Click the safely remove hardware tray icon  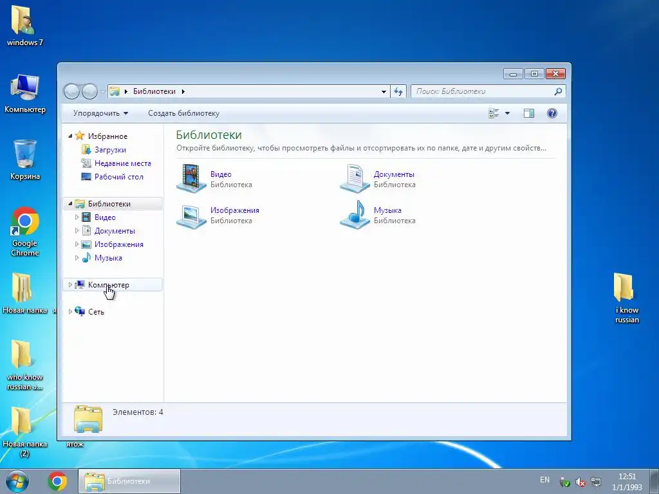tap(565, 482)
